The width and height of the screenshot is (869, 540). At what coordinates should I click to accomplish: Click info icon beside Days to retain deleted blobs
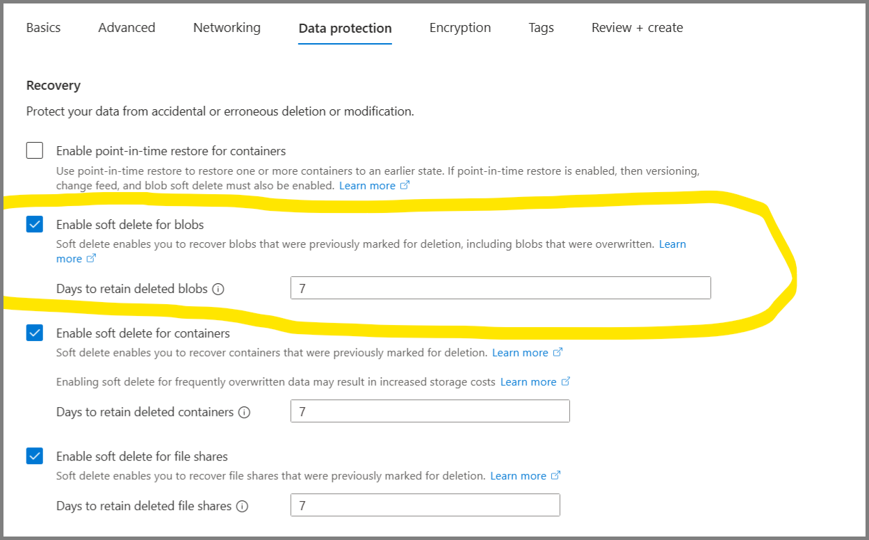coord(218,289)
